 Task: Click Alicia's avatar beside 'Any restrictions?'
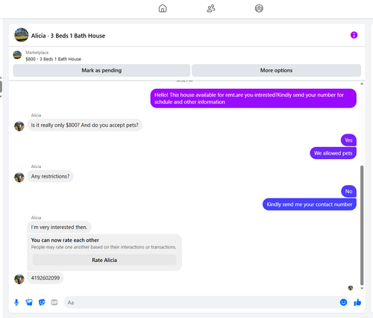coord(19,177)
